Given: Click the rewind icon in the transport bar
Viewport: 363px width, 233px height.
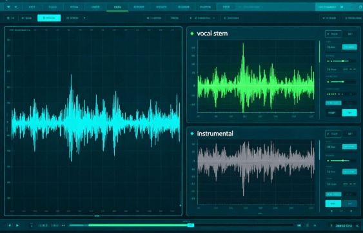Looking at the screenshot, I should (x=10, y=225).
